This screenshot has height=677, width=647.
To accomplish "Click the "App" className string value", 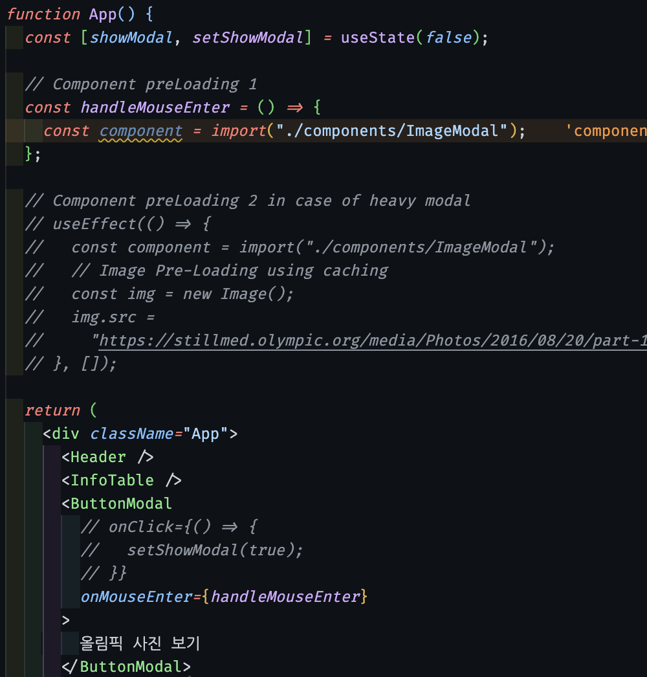I will tap(206, 434).
